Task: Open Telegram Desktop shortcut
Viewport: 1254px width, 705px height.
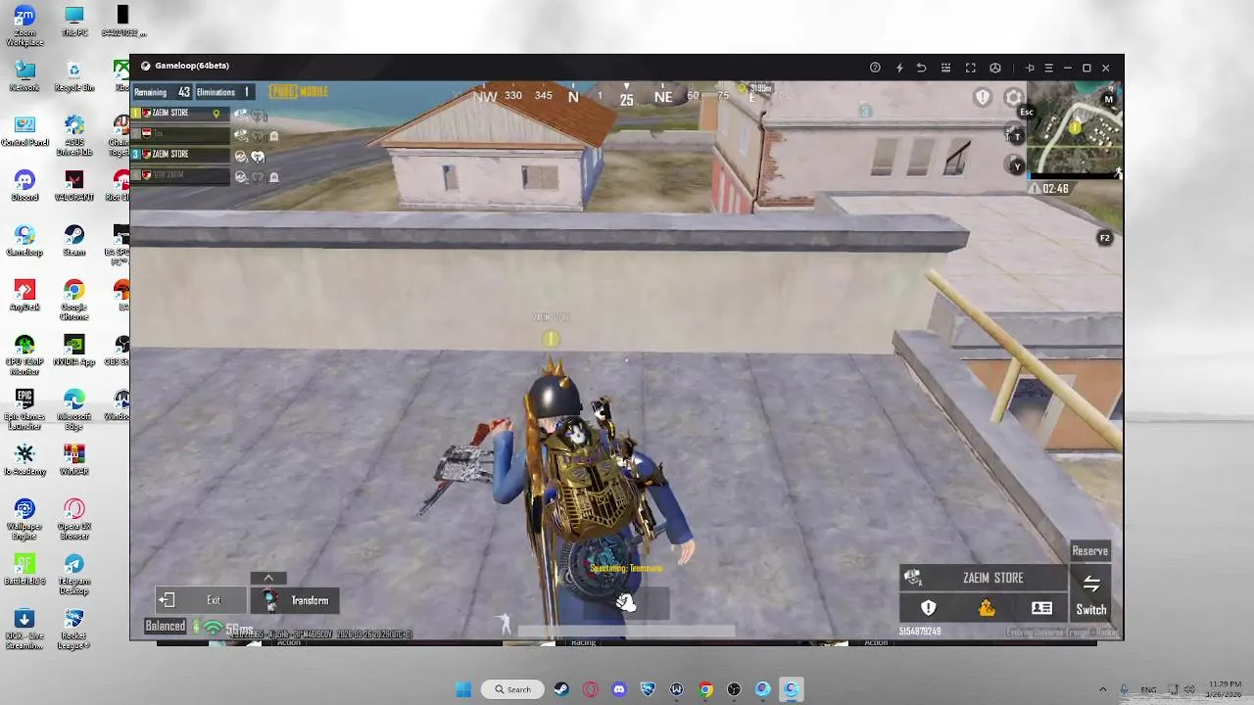Action: click(x=74, y=574)
